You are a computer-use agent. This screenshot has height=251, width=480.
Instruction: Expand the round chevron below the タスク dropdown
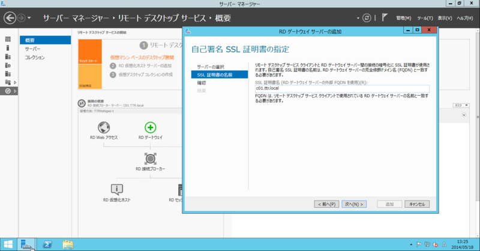coord(464,115)
